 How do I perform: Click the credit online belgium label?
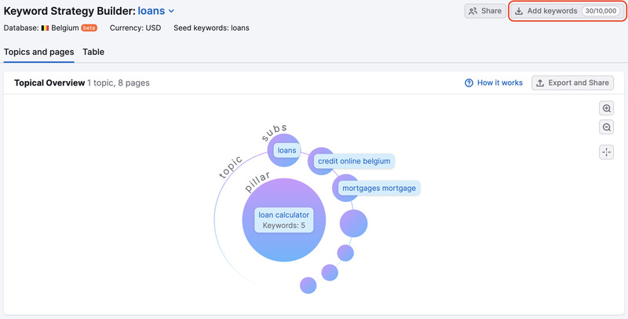[353, 161]
